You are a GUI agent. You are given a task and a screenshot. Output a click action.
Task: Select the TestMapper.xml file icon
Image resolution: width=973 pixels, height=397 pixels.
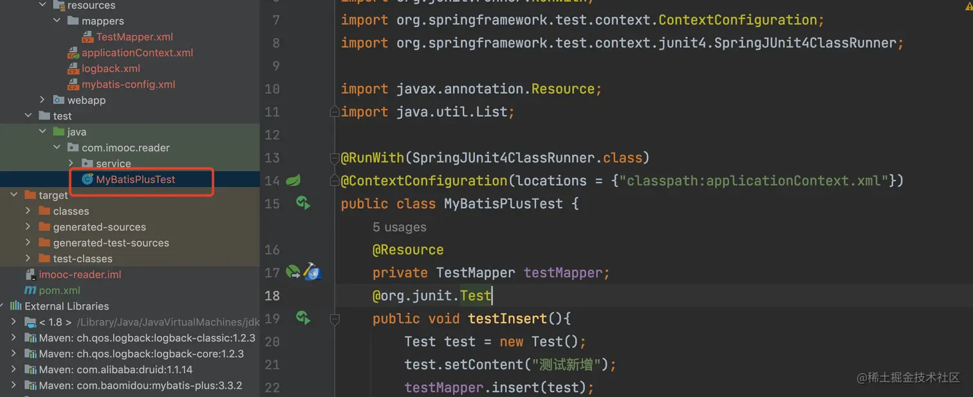click(x=88, y=37)
